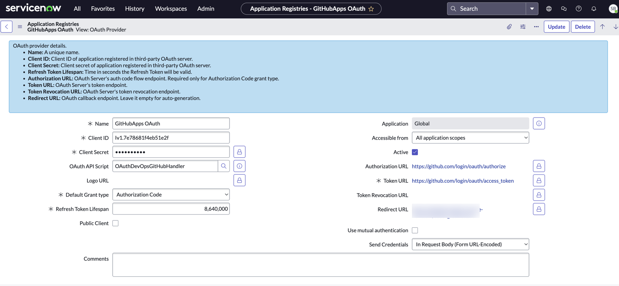Click the back arrow button
Viewport: 619px width, 286px height.
[6, 27]
